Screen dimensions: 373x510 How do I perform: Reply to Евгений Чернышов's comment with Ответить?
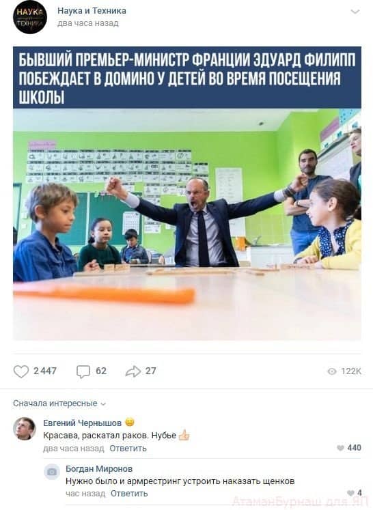(128, 449)
